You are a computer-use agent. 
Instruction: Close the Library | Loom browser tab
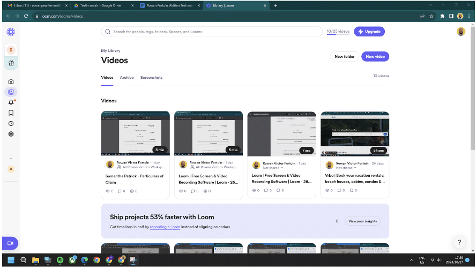[x=265, y=5]
